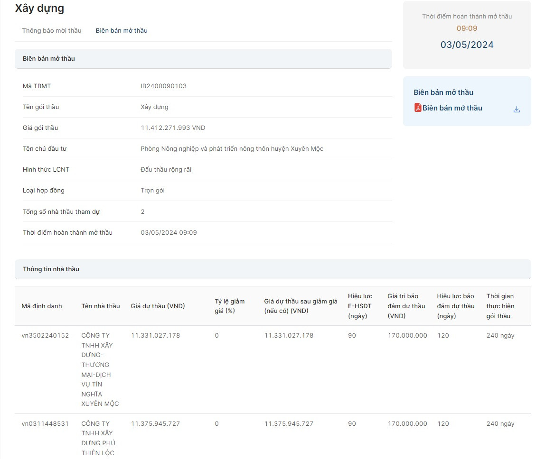Click the Tên nhà thầu column header

click(101, 306)
